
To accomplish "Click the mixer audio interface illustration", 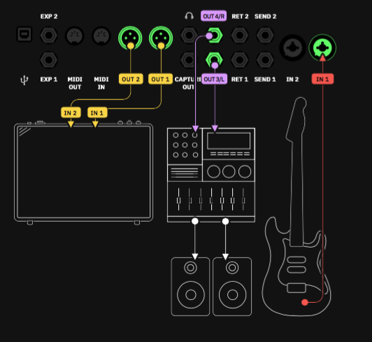I will [x=211, y=175].
